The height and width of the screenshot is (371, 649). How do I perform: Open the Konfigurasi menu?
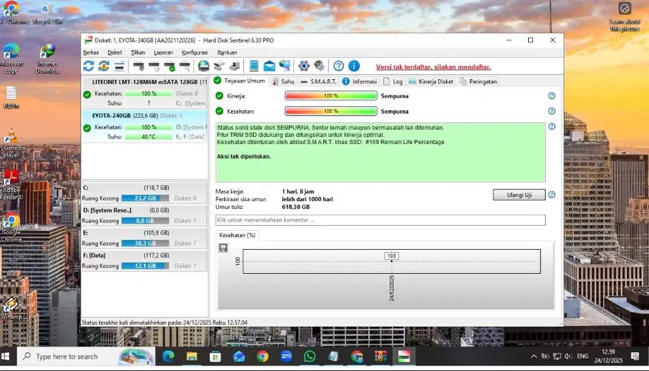pyautogui.click(x=195, y=53)
